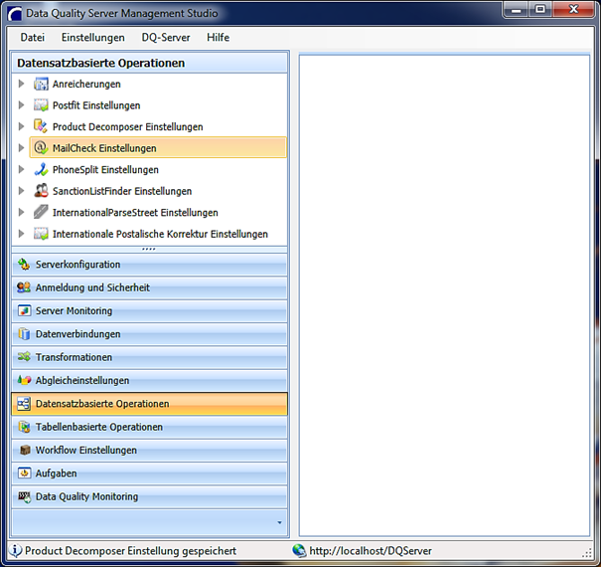Click the Product Decomposer icon
The height and width of the screenshot is (567, 601).
[x=41, y=126]
